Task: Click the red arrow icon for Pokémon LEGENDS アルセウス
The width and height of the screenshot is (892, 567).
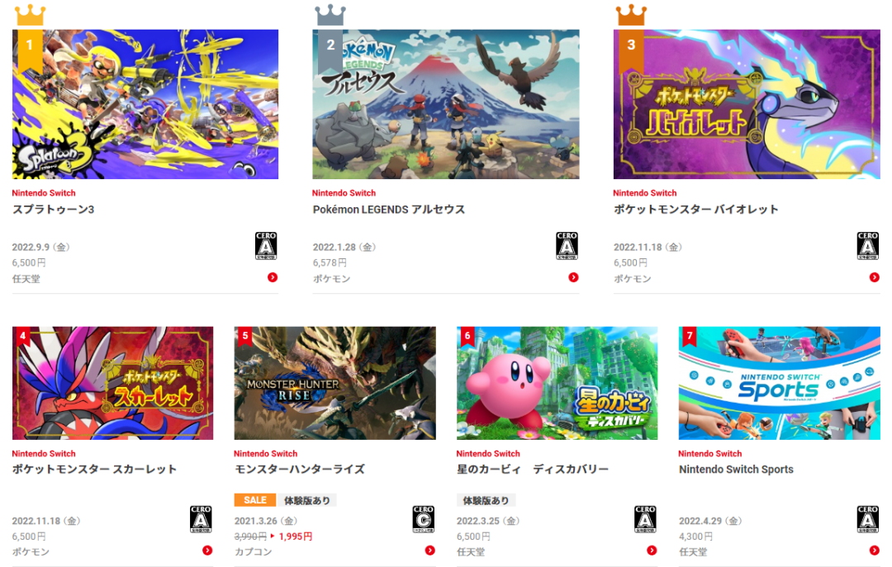Action: pyautogui.click(x=573, y=277)
